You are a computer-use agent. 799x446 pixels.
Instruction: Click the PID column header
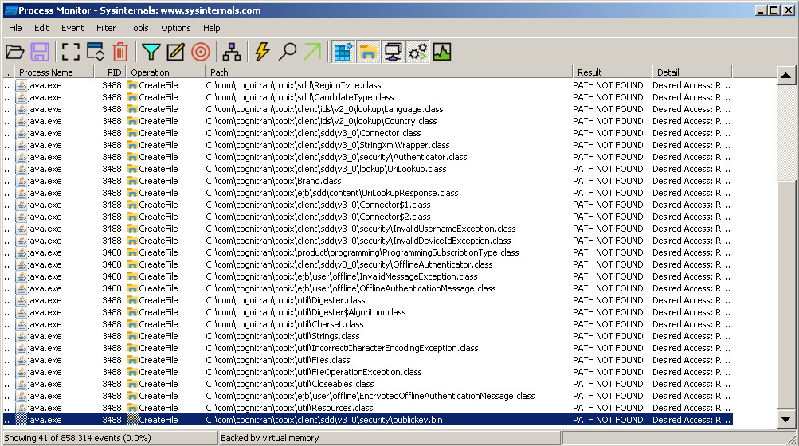click(x=110, y=72)
